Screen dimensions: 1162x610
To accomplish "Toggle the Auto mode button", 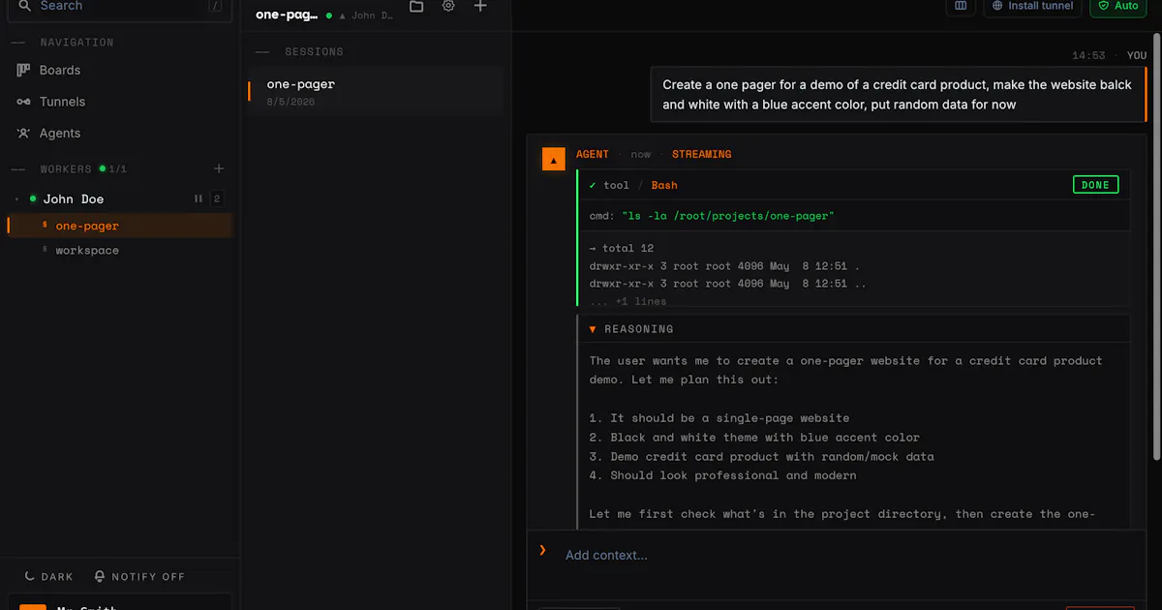I will tap(1118, 6).
